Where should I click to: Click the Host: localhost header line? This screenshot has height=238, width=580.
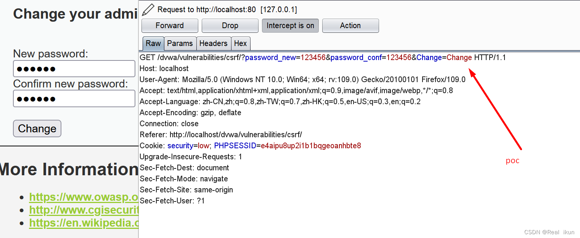164,69
